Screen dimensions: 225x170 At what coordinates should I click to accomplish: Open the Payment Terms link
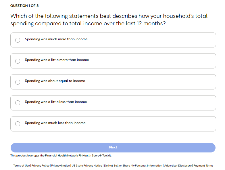click(x=203, y=166)
